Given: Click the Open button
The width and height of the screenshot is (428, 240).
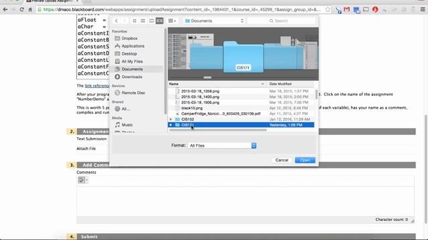Looking at the screenshot, I should point(305,160).
